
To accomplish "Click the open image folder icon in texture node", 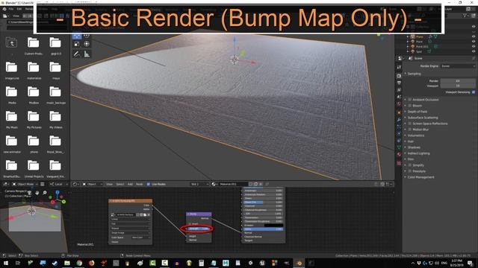I will click(x=145, y=215).
